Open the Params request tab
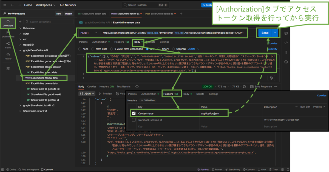This screenshot has width=329, height=172. coord(83,42)
